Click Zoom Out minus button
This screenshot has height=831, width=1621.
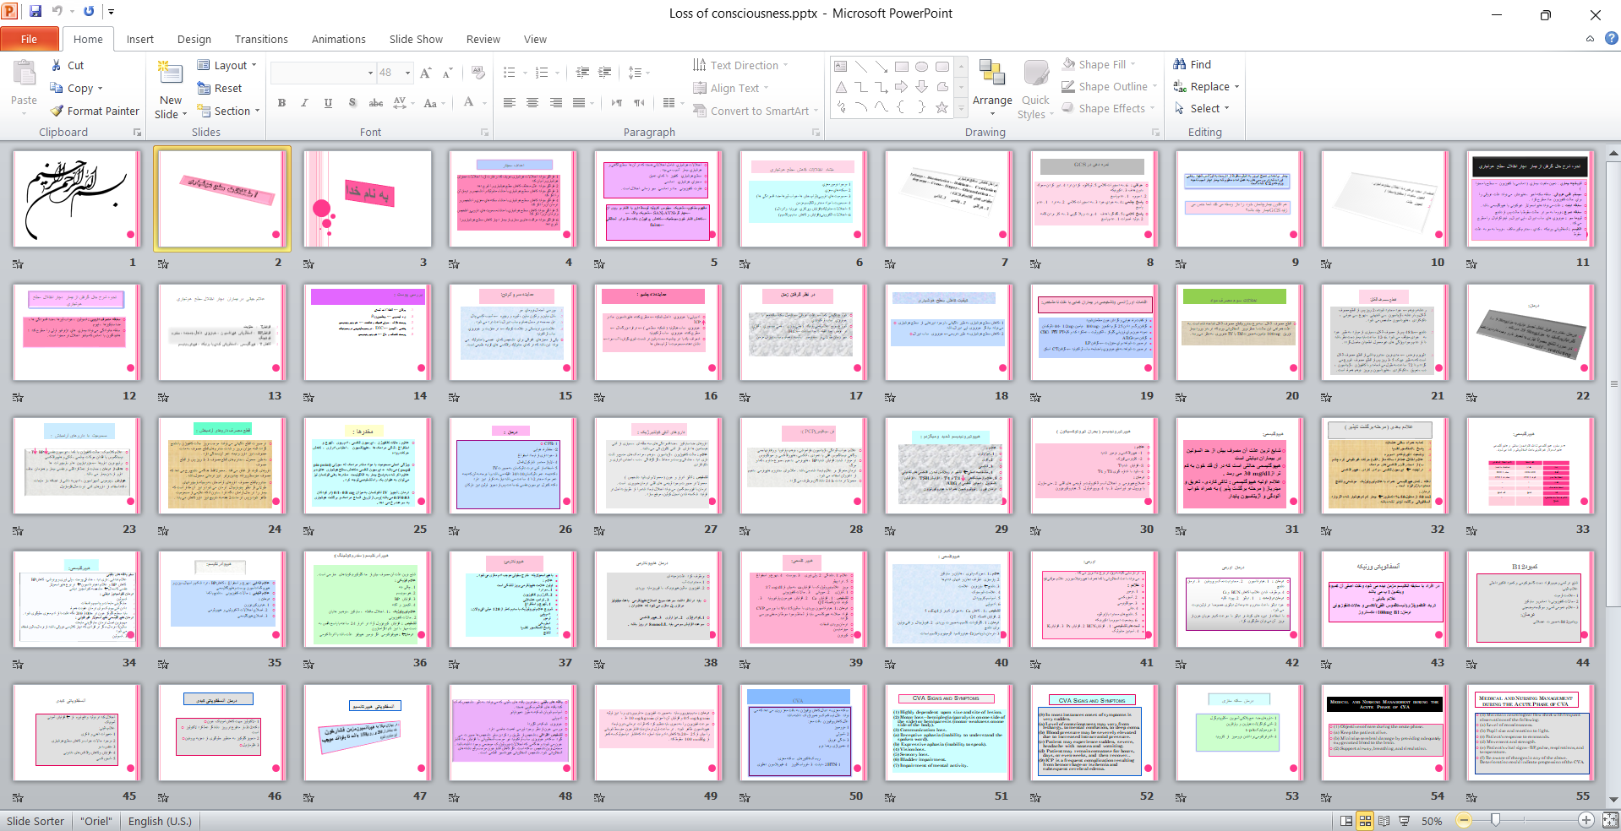pyautogui.click(x=1465, y=820)
